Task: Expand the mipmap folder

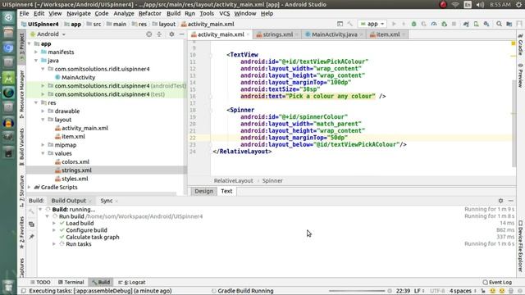Action: (43, 145)
